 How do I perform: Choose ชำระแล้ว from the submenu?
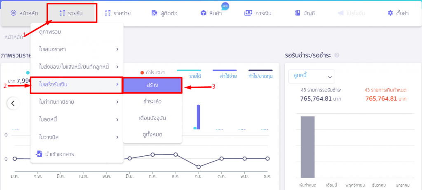tap(152, 101)
